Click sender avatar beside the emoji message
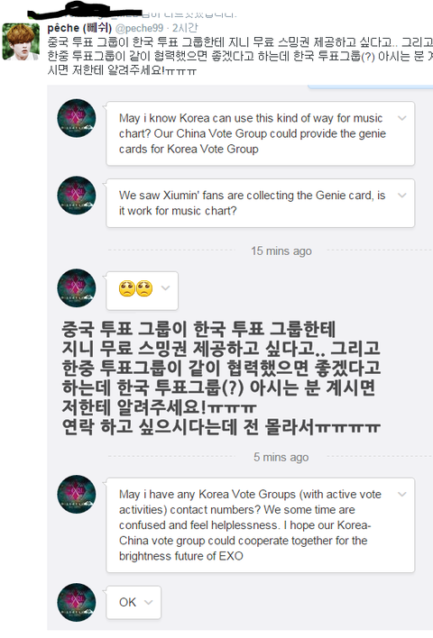 77,287
